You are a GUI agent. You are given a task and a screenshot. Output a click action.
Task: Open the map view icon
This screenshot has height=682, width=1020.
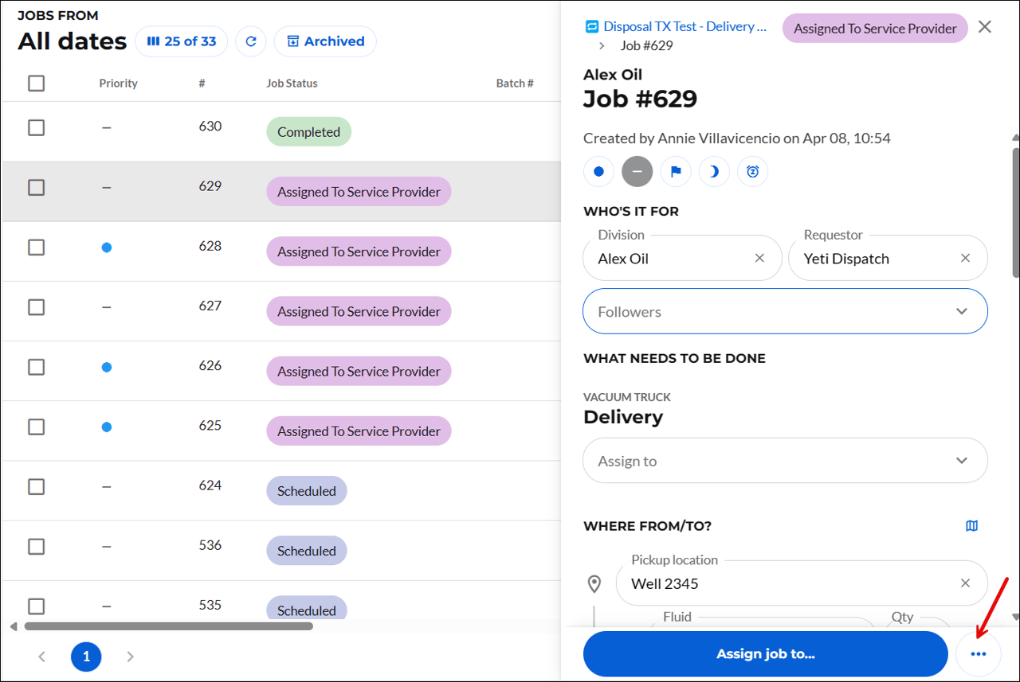pyautogui.click(x=971, y=526)
